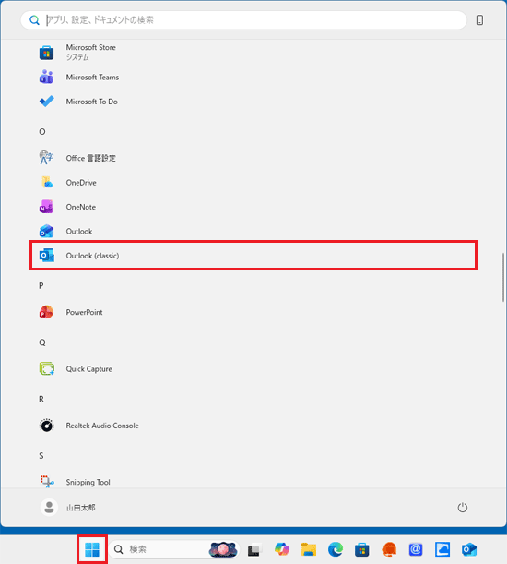Click the letter P group header
507x564 pixels.
pos(41,285)
